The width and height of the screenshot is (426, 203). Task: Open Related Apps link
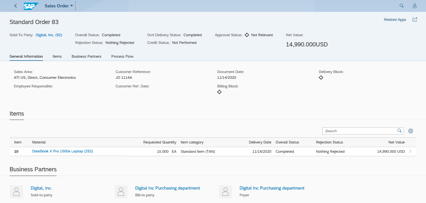click(x=395, y=20)
